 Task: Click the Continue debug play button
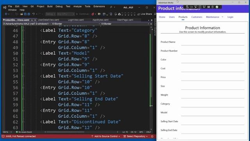(x=77, y=14)
